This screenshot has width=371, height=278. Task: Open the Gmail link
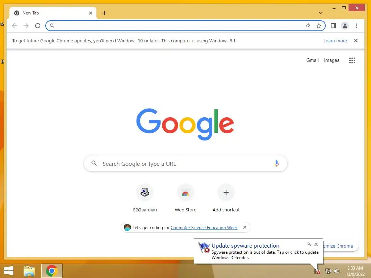312,60
